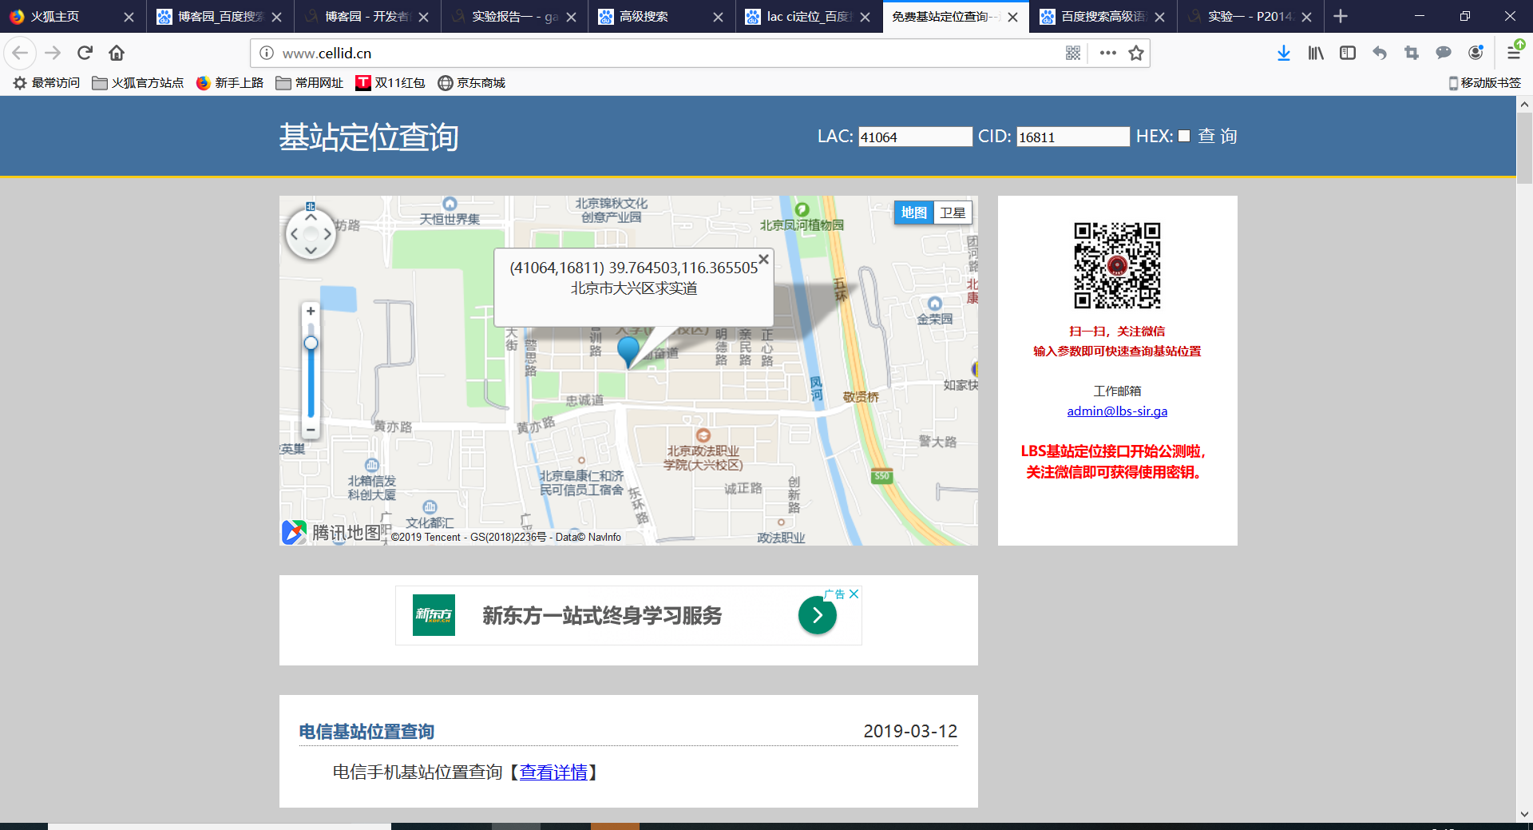The image size is (1533, 830).
Task: Open page actions three-dot menu
Action: coord(1107,53)
